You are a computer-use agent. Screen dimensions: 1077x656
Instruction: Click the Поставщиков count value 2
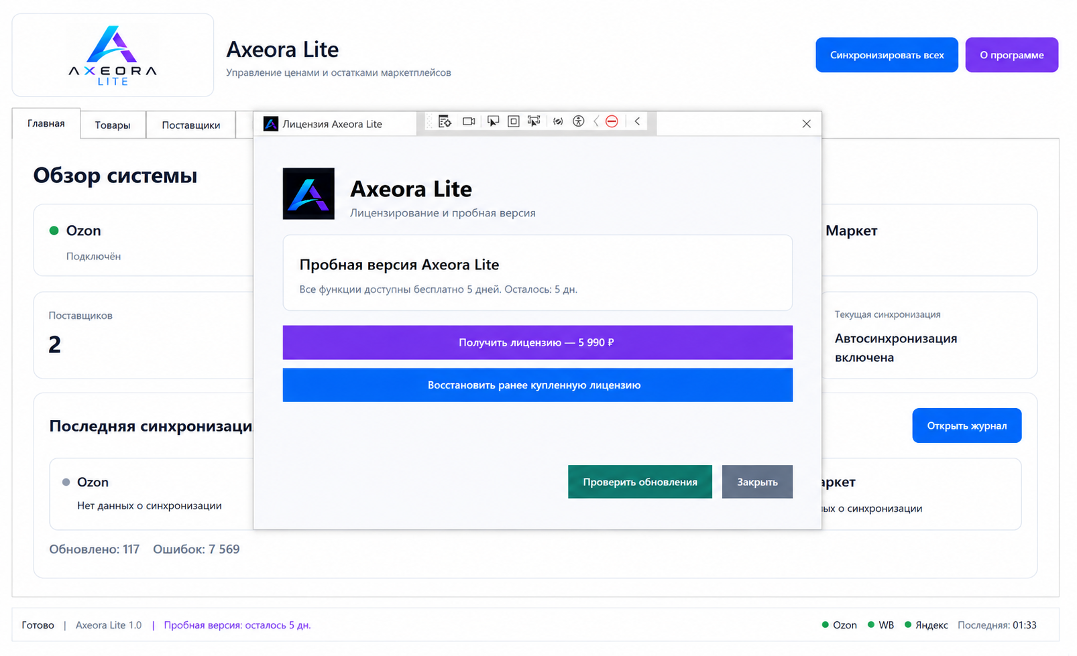click(x=54, y=344)
